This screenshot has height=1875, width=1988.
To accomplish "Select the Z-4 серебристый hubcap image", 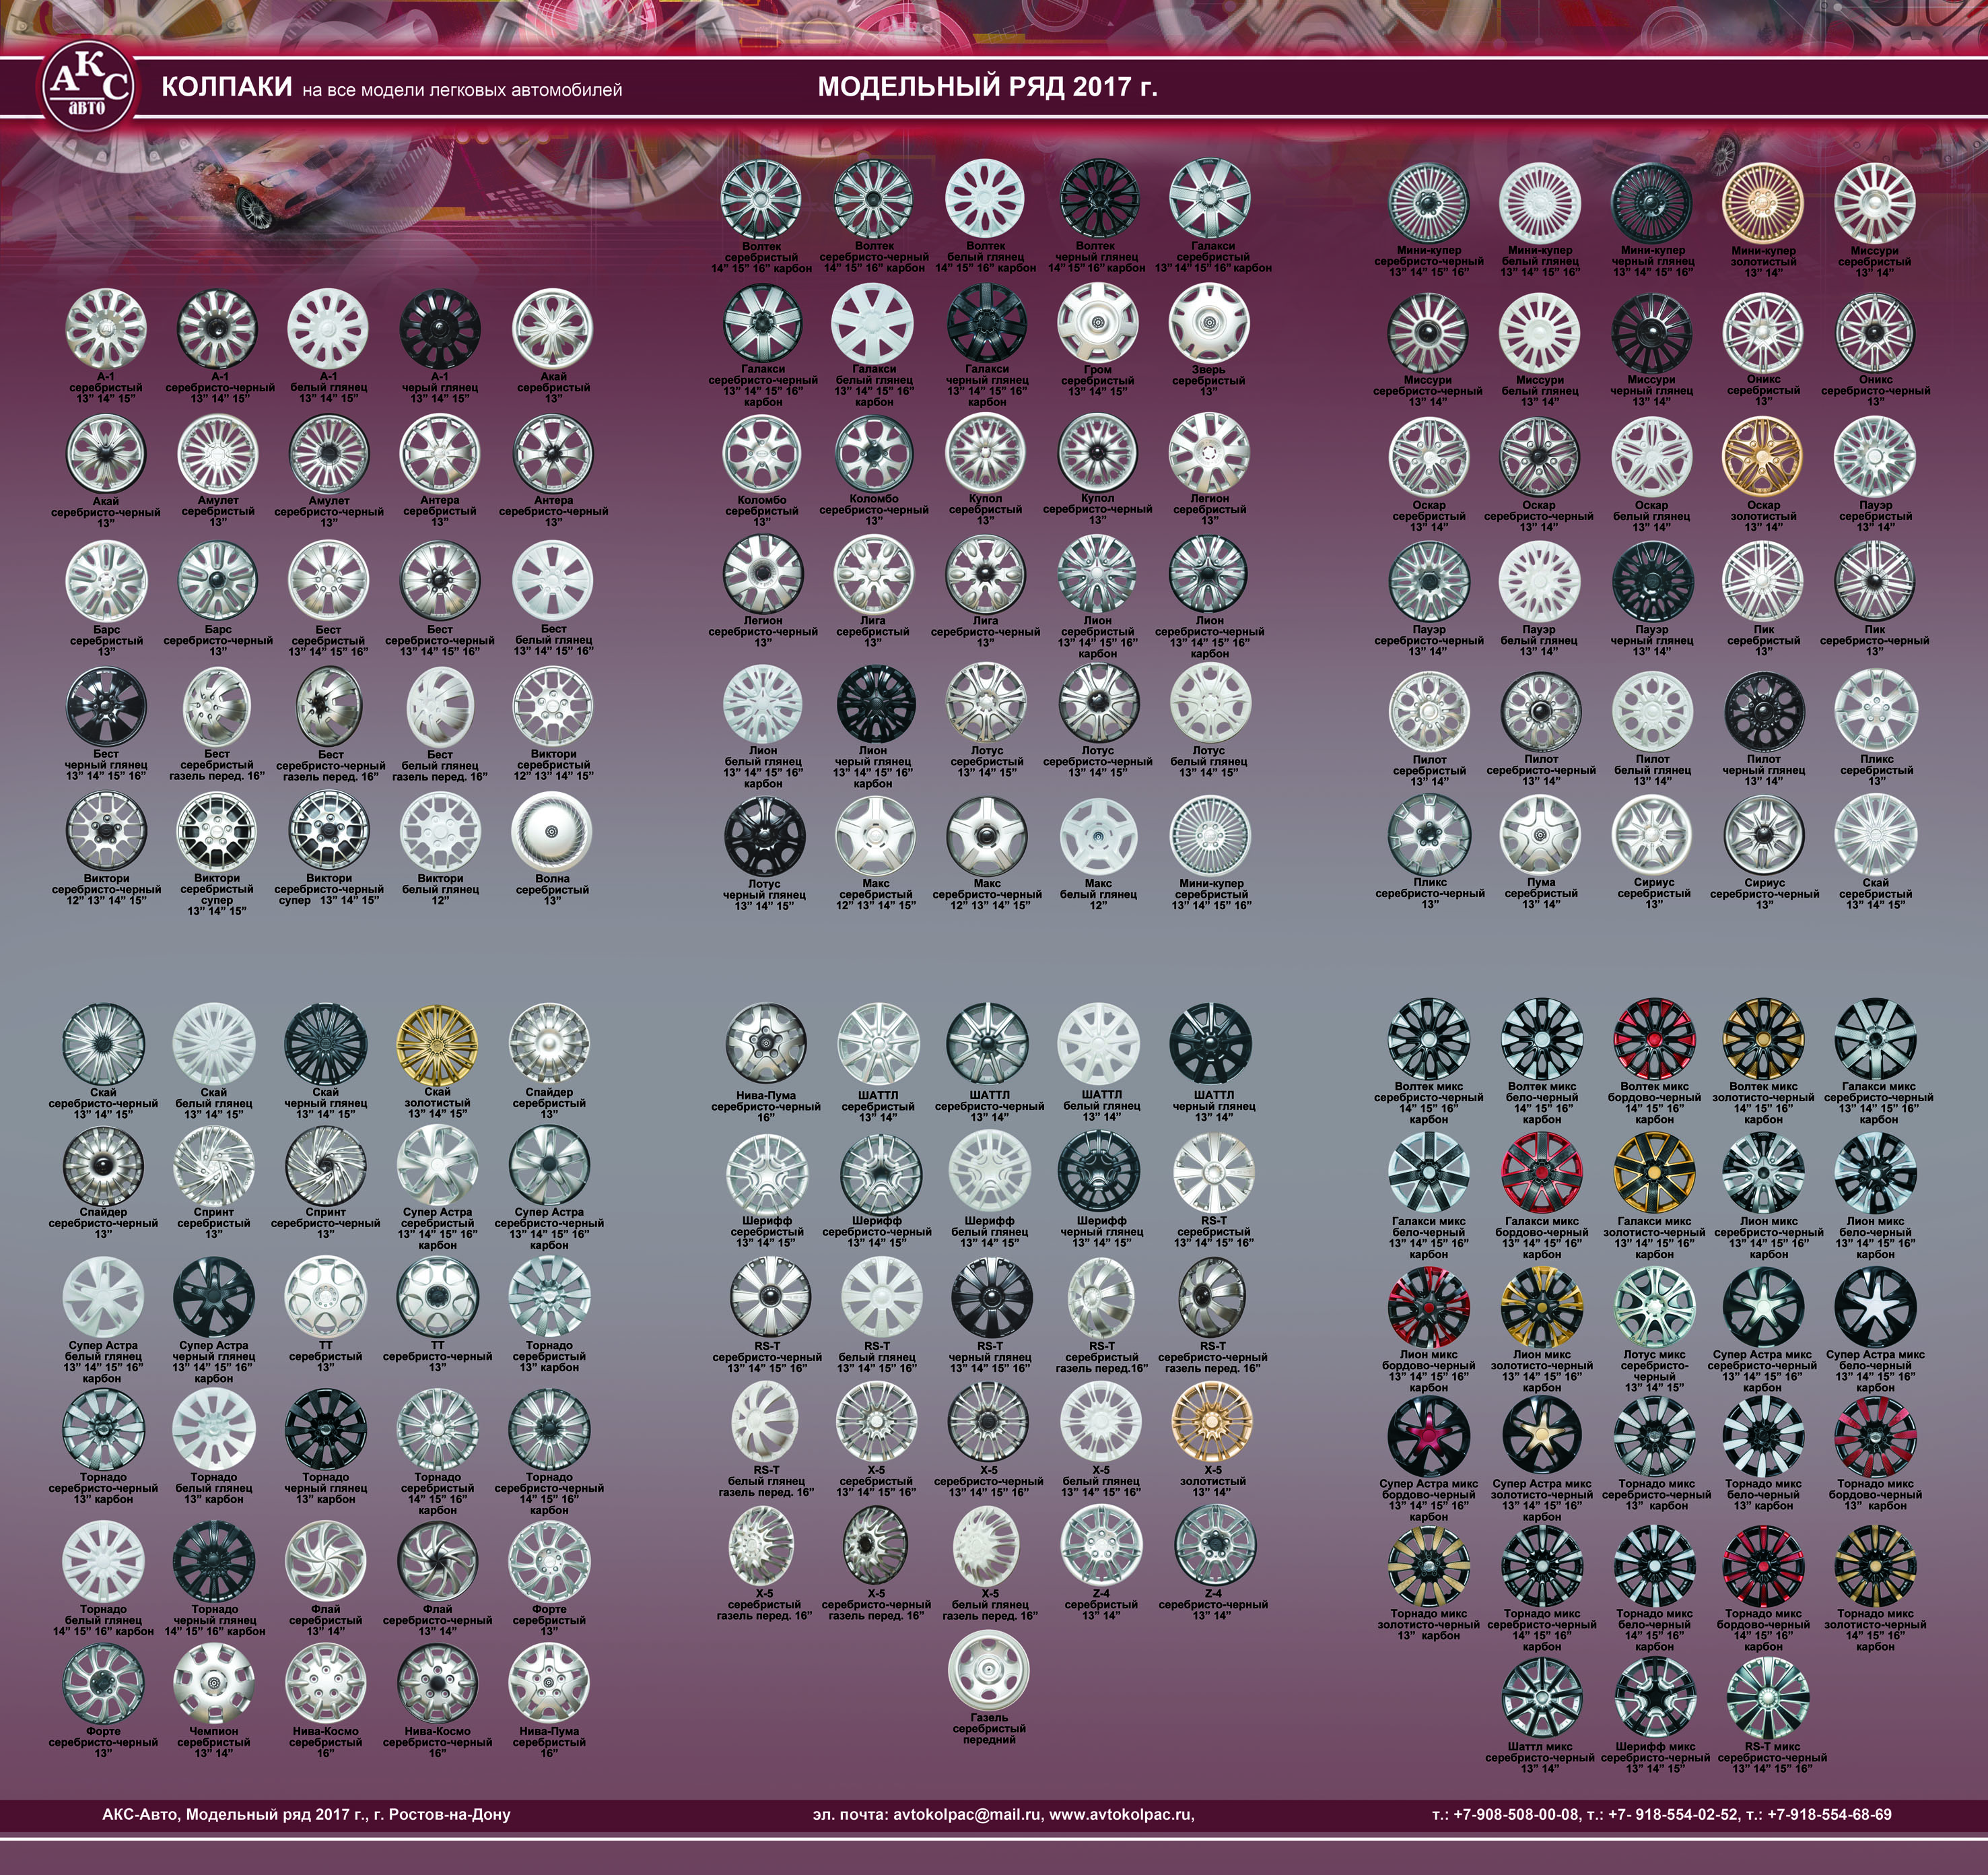I will (x=1101, y=1544).
